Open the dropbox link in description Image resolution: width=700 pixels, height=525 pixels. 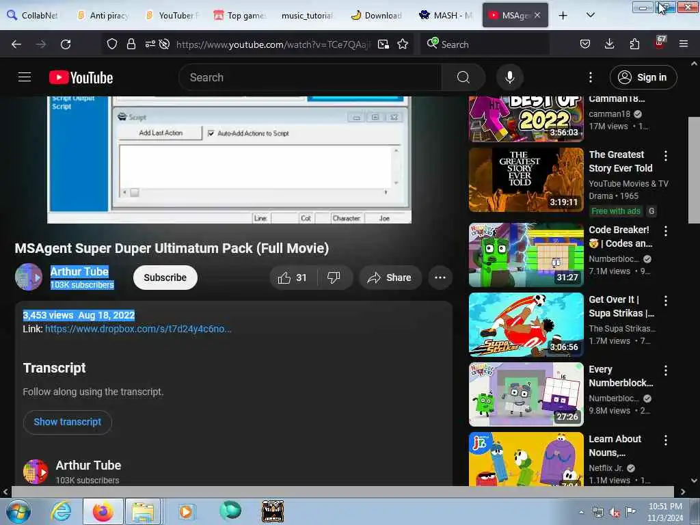[x=138, y=329]
